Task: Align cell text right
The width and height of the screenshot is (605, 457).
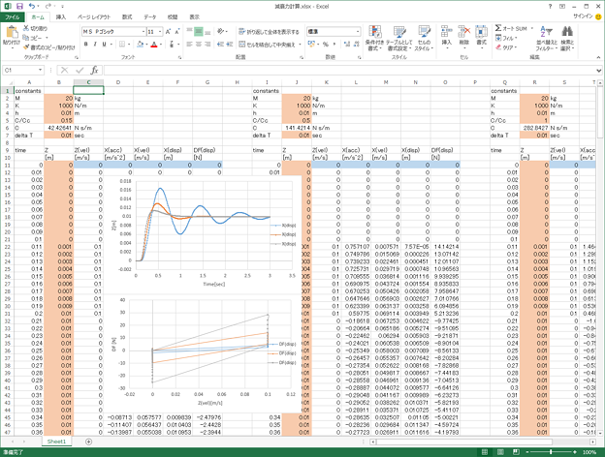Action: (x=207, y=45)
